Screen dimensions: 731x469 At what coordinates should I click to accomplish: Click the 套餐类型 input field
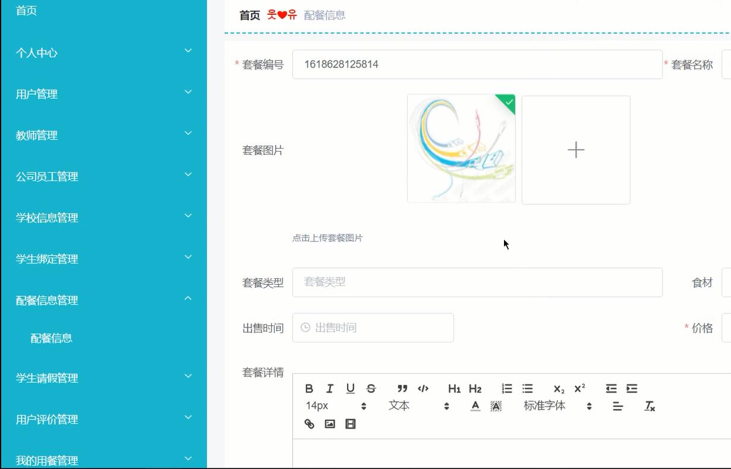[477, 282]
